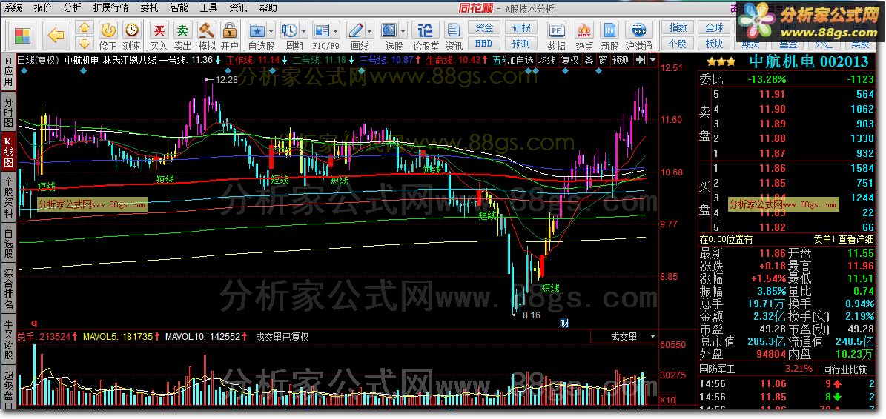Screen dimensions: 886x419
Task: Select the 画线 drawing pencil tool
Action: (356, 30)
